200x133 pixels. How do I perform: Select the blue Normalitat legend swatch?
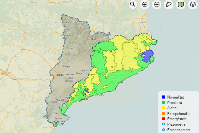pos(163,97)
